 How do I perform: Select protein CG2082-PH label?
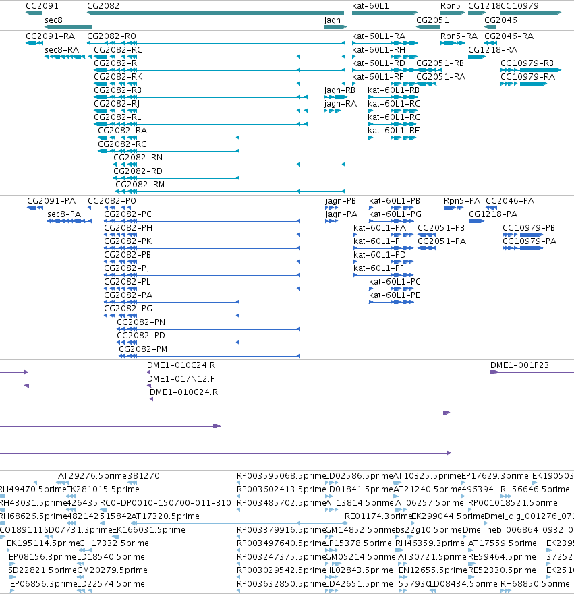(x=128, y=228)
